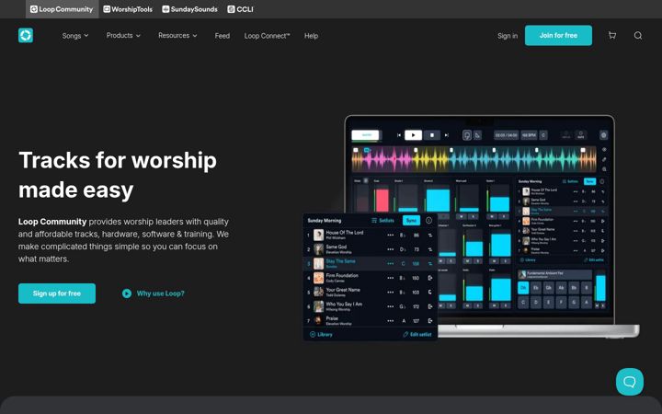Viewport: 662px width, 414px height.
Task: Click the skip-to-next icon in the player
Action: click(446, 135)
